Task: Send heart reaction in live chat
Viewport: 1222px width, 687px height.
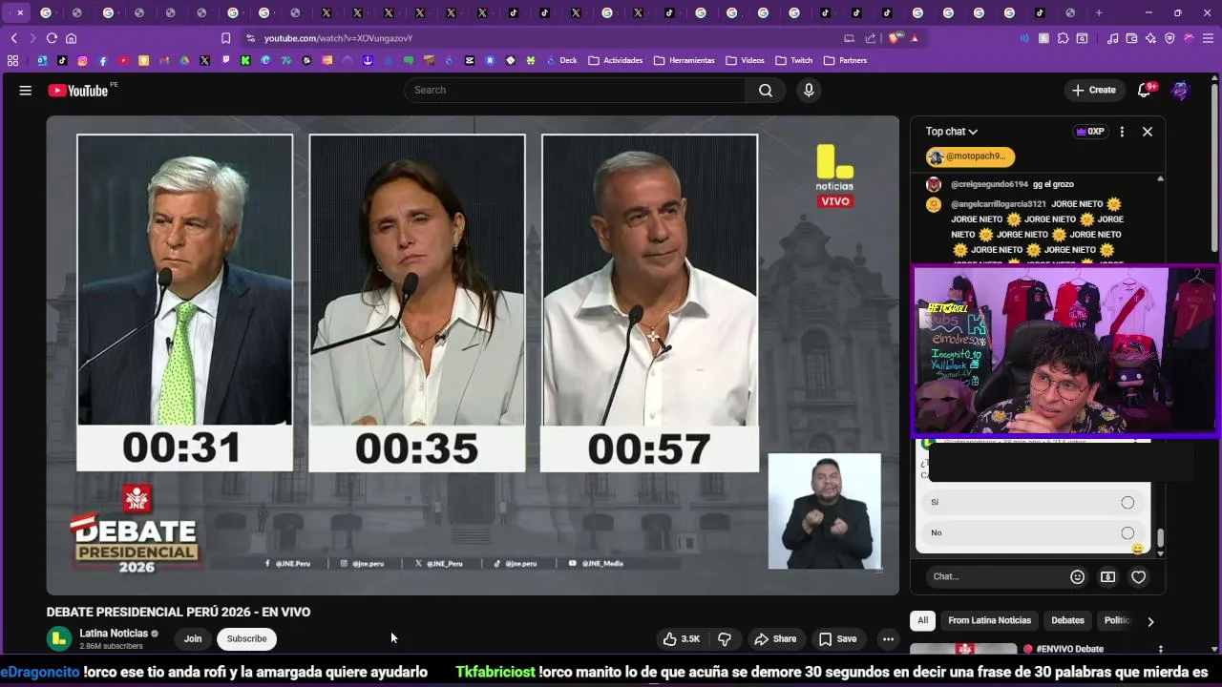Action: click(x=1138, y=576)
